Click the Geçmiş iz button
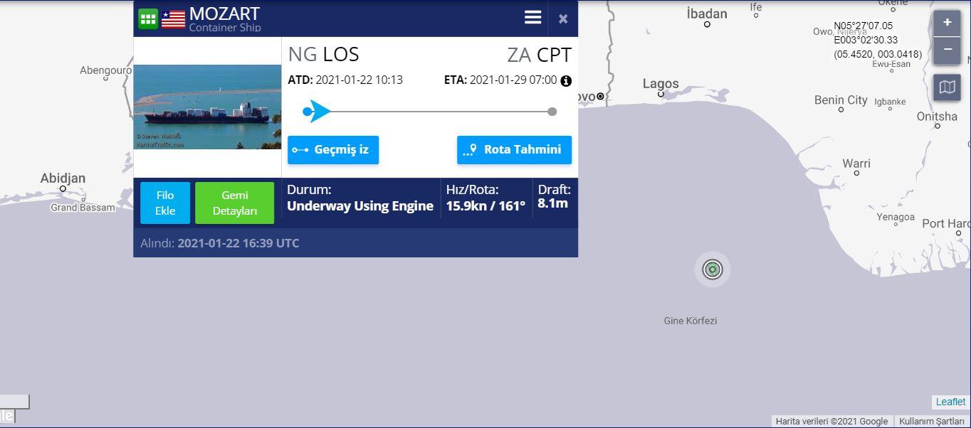 point(333,150)
